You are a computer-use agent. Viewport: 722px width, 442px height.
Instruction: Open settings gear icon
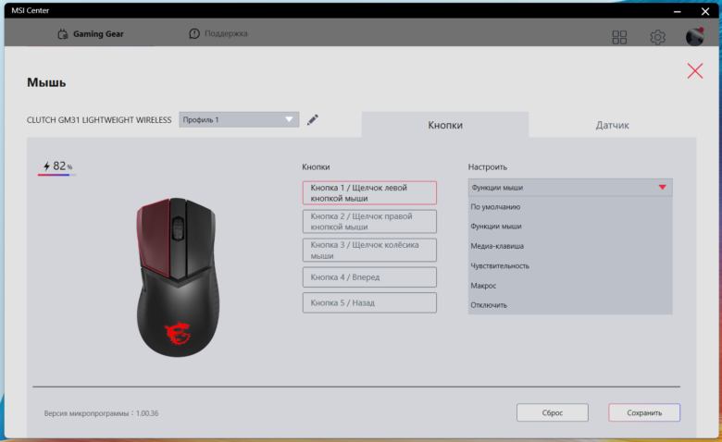657,37
